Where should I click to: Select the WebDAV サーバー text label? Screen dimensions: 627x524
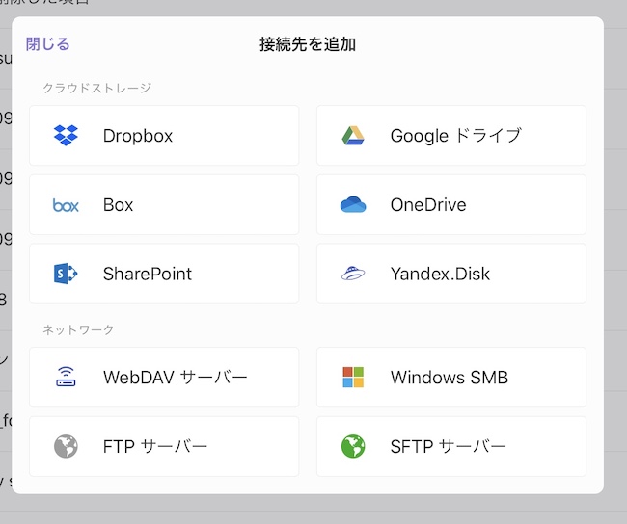[176, 377]
